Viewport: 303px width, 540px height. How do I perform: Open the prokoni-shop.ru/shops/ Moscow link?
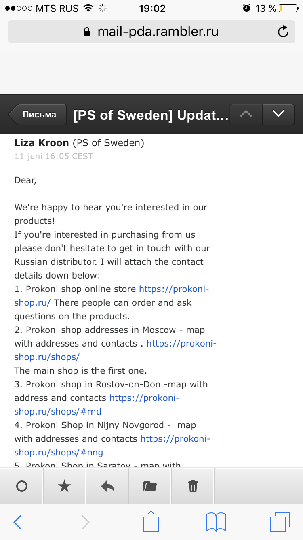(181, 344)
